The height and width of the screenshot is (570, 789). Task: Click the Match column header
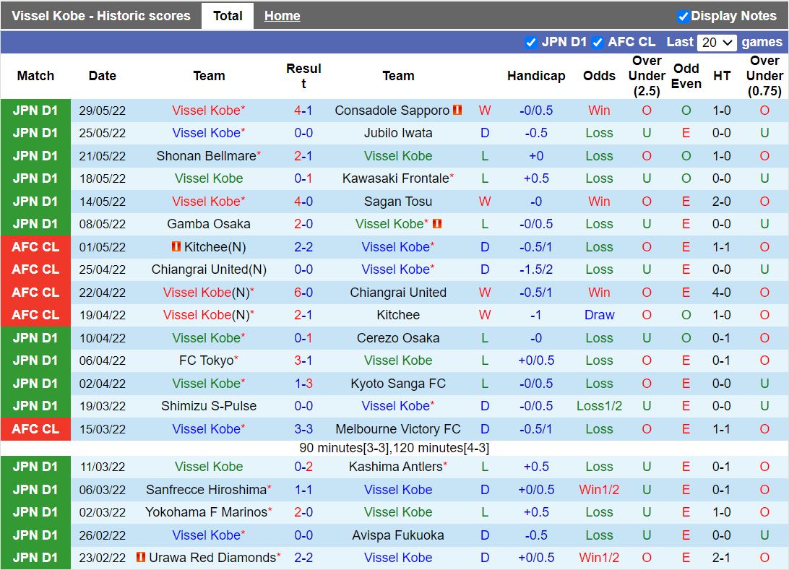[35, 75]
